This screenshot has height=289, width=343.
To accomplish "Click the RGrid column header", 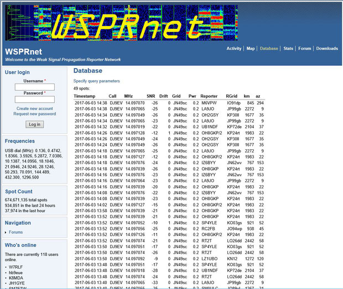I will (231, 96).
